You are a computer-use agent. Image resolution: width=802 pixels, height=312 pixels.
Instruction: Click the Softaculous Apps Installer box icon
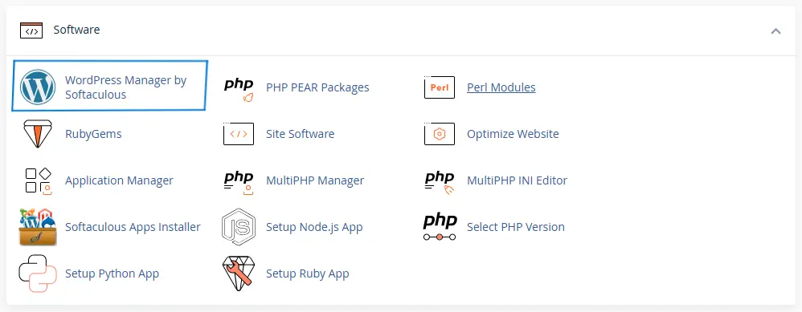click(38, 227)
